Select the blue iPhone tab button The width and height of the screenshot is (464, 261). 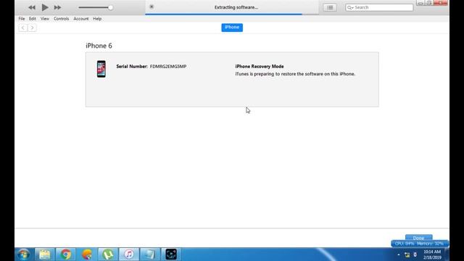232,28
